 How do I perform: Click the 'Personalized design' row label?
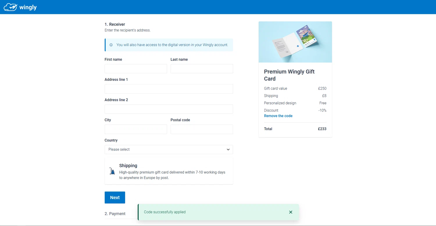click(x=280, y=103)
